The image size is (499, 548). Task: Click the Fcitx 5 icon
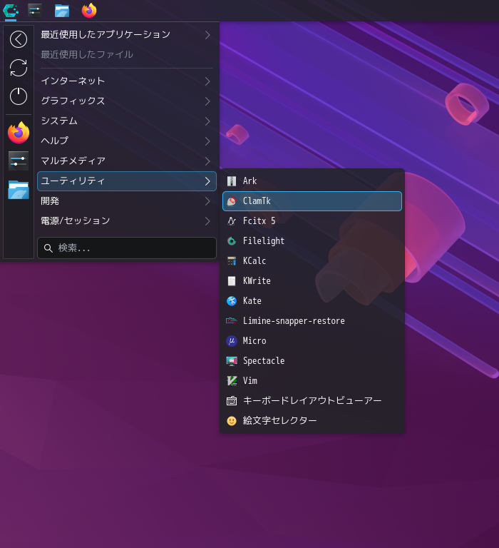click(x=232, y=221)
